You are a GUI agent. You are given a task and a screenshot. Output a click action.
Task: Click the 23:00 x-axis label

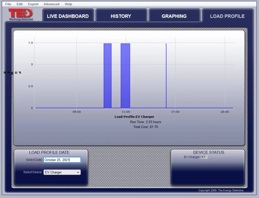click(x=225, y=112)
